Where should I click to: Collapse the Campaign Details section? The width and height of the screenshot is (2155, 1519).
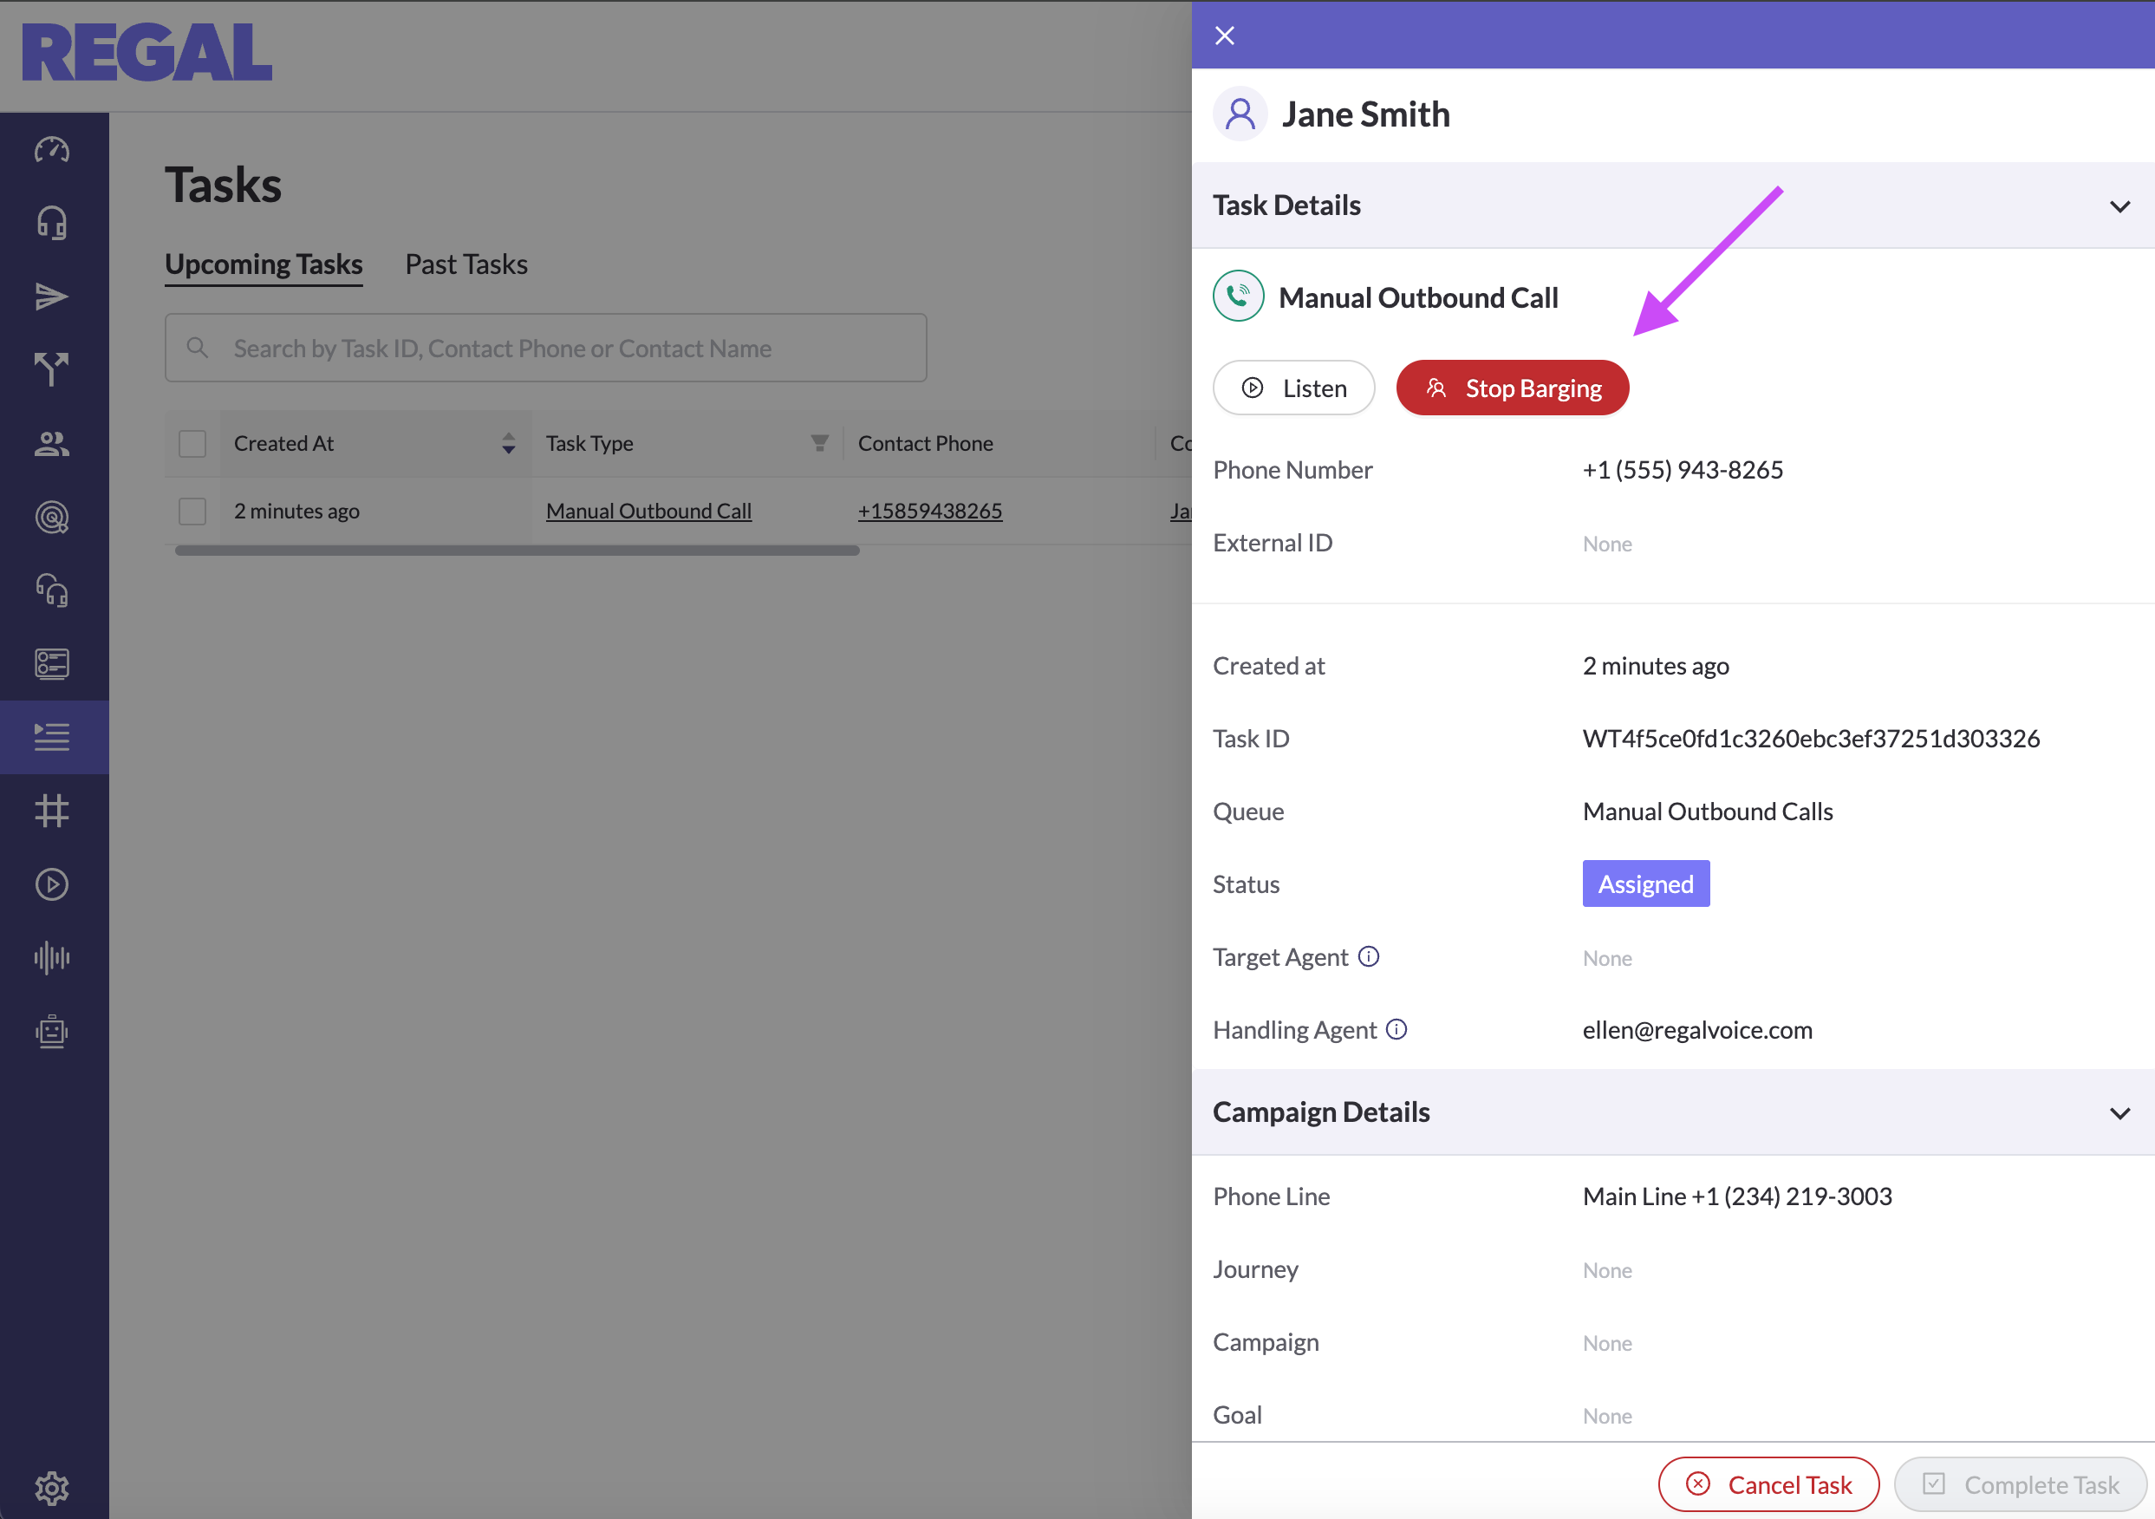pos(2119,1112)
